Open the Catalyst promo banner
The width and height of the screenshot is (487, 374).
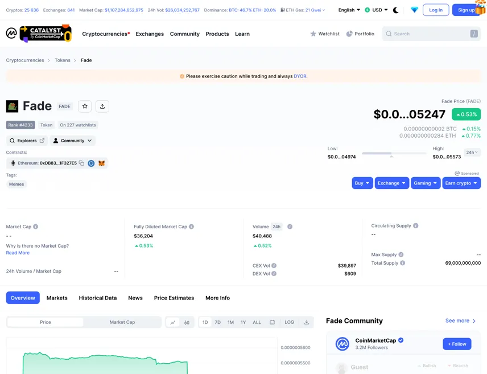pyautogui.click(x=46, y=33)
